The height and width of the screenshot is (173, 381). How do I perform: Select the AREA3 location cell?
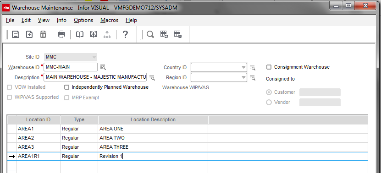[39, 147]
